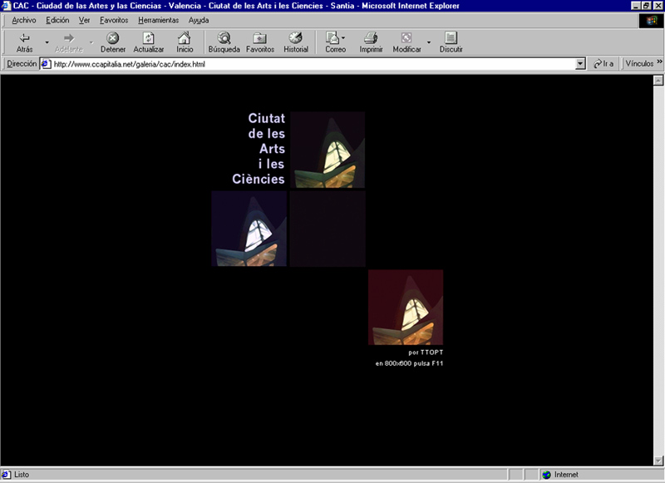
Task: Refresh the page with Actualizar icon
Action: [x=149, y=38]
